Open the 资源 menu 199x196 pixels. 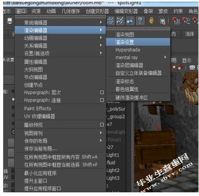coord(36,11)
